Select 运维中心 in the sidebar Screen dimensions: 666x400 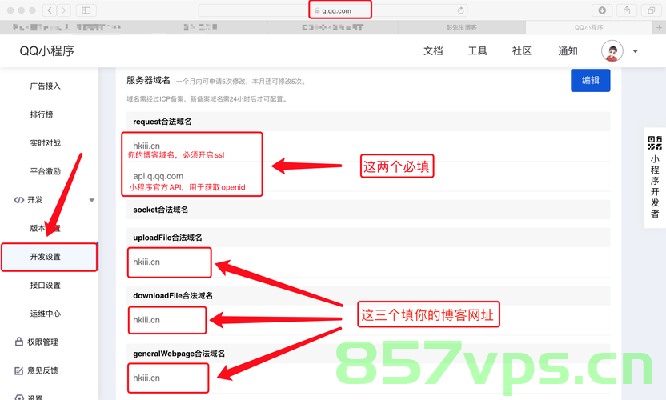click(x=46, y=314)
